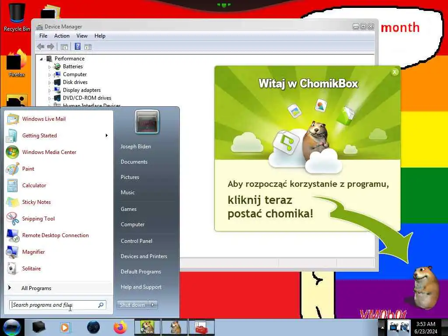Collapse the Performance root node
This screenshot has height=336, width=448.
pos(42,59)
